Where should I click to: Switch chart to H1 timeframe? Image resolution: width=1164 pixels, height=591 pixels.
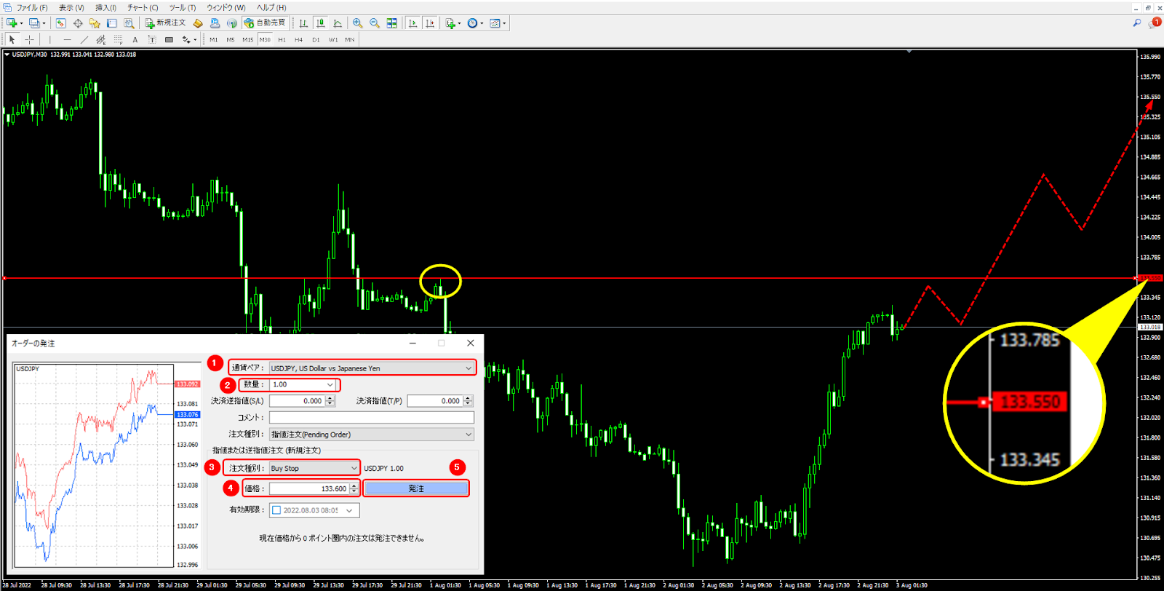click(x=282, y=39)
